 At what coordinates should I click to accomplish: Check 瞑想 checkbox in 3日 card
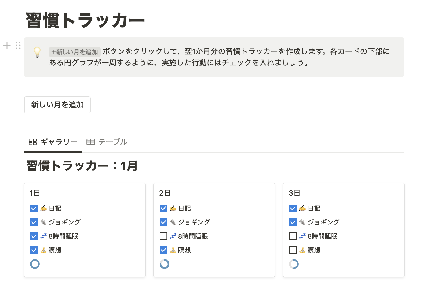[293, 250]
